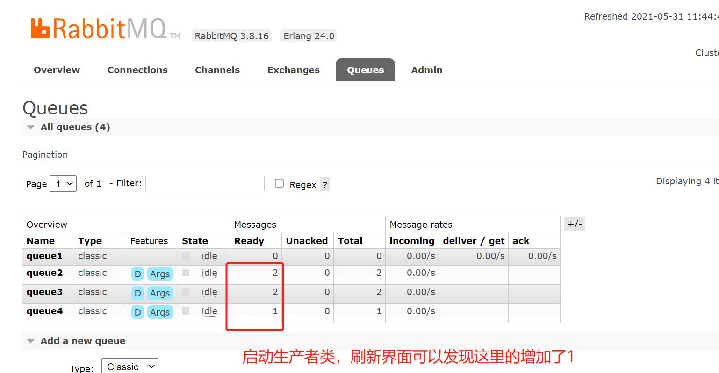Switch to the Connections tab
Image resolution: width=719 pixels, height=373 pixels.
coord(137,70)
